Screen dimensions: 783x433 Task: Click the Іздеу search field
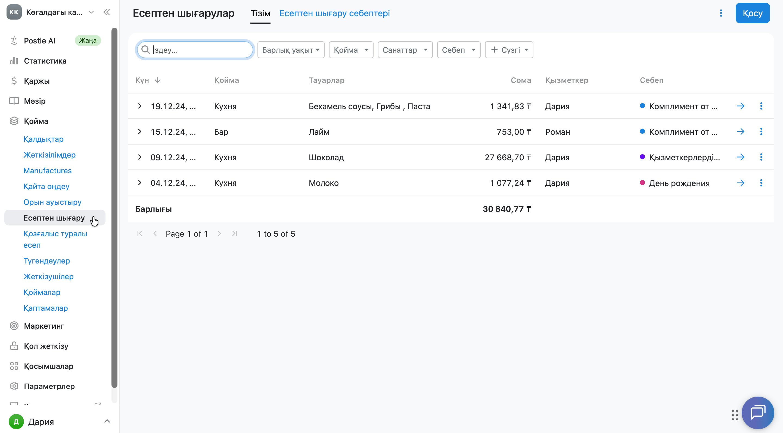click(x=195, y=50)
